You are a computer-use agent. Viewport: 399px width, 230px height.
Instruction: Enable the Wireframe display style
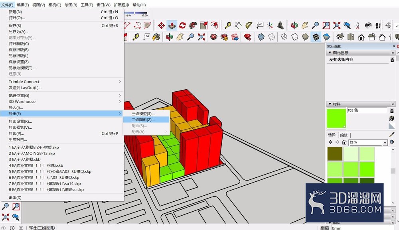click(x=284, y=37)
